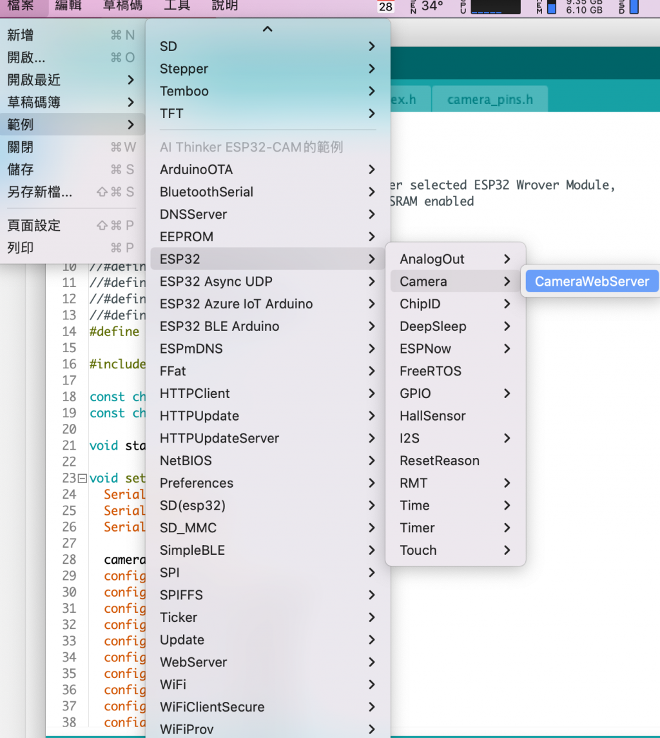Select 新增 to create a new sketch
This screenshot has height=738, width=660.
tap(72, 35)
